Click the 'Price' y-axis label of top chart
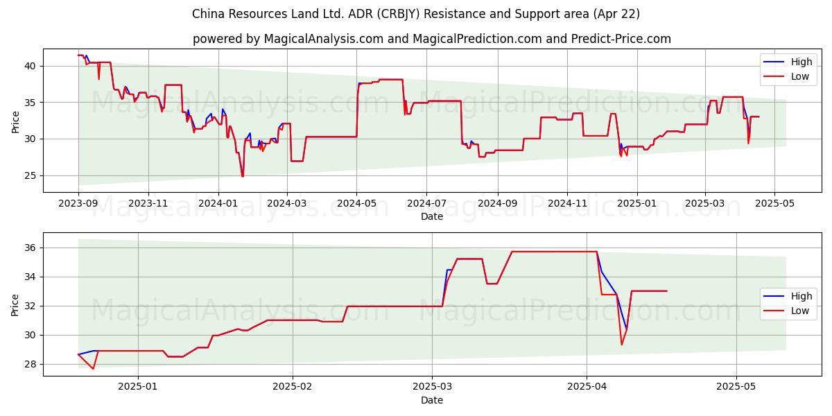 (x=15, y=121)
